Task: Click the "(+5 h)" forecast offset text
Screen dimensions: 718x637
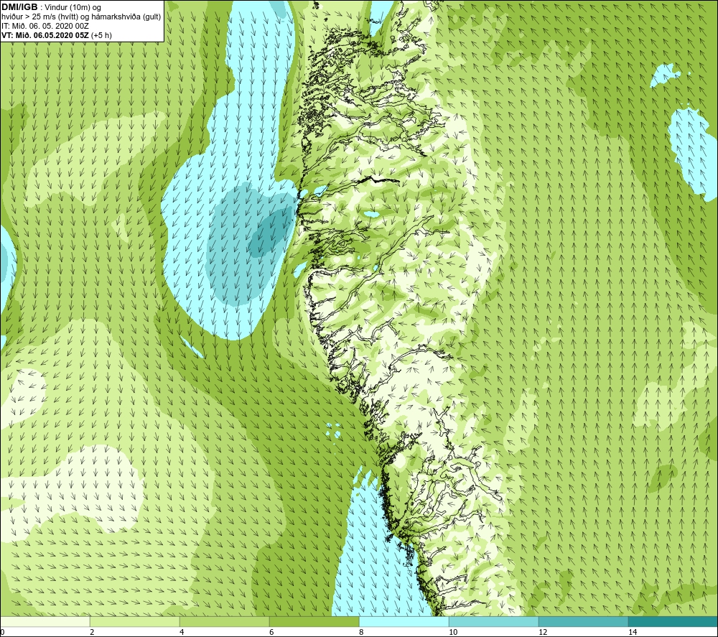Action: coord(101,35)
